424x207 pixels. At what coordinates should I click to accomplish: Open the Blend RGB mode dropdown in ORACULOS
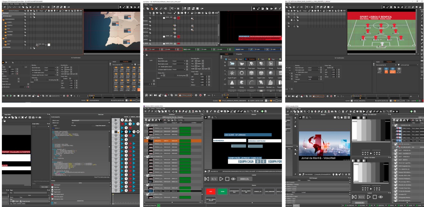pos(179,61)
